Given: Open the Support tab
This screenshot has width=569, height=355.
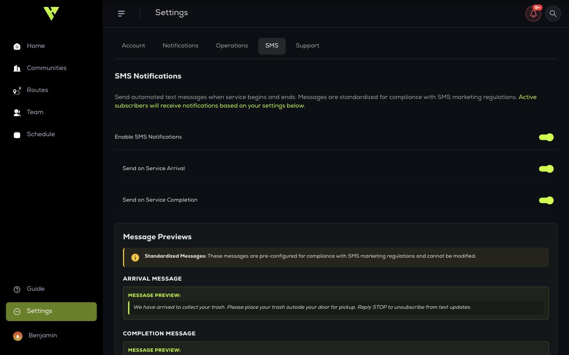Looking at the screenshot, I should point(307,46).
